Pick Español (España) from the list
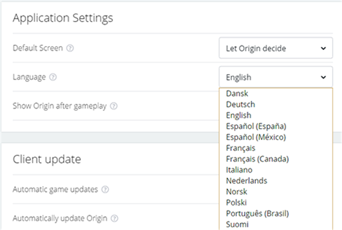This screenshot has width=342, height=230. pyautogui.click(x=255, y=126)
